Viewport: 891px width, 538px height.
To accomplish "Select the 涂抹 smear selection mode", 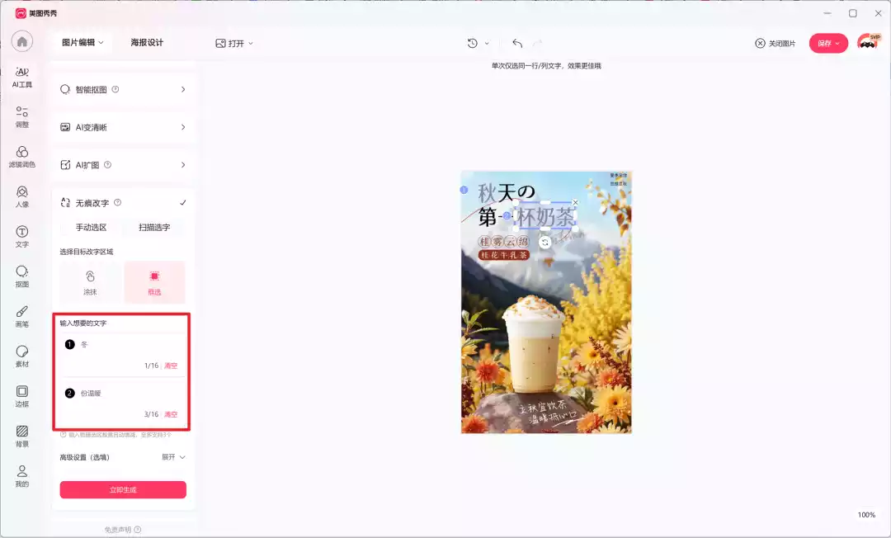I will click(x=90, y=281).
